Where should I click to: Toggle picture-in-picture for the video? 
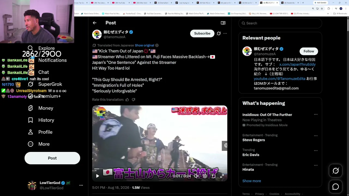point(213,176)
